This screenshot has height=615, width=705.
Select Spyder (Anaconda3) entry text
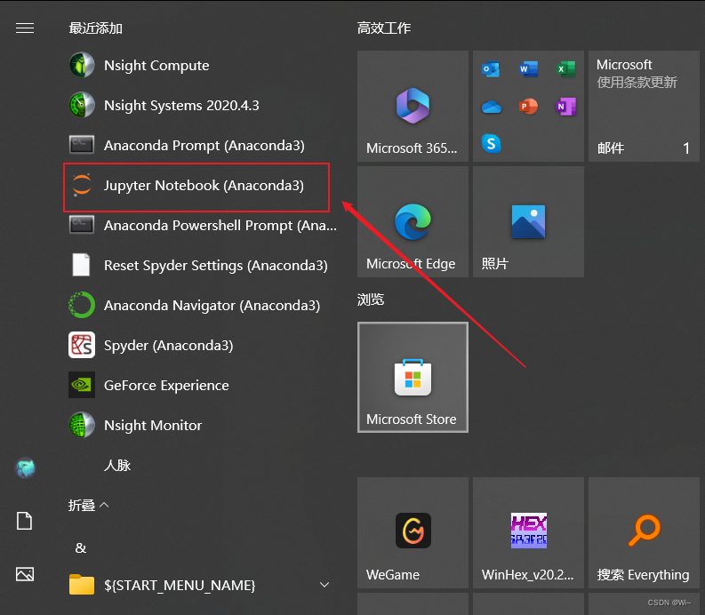point(169,345)
